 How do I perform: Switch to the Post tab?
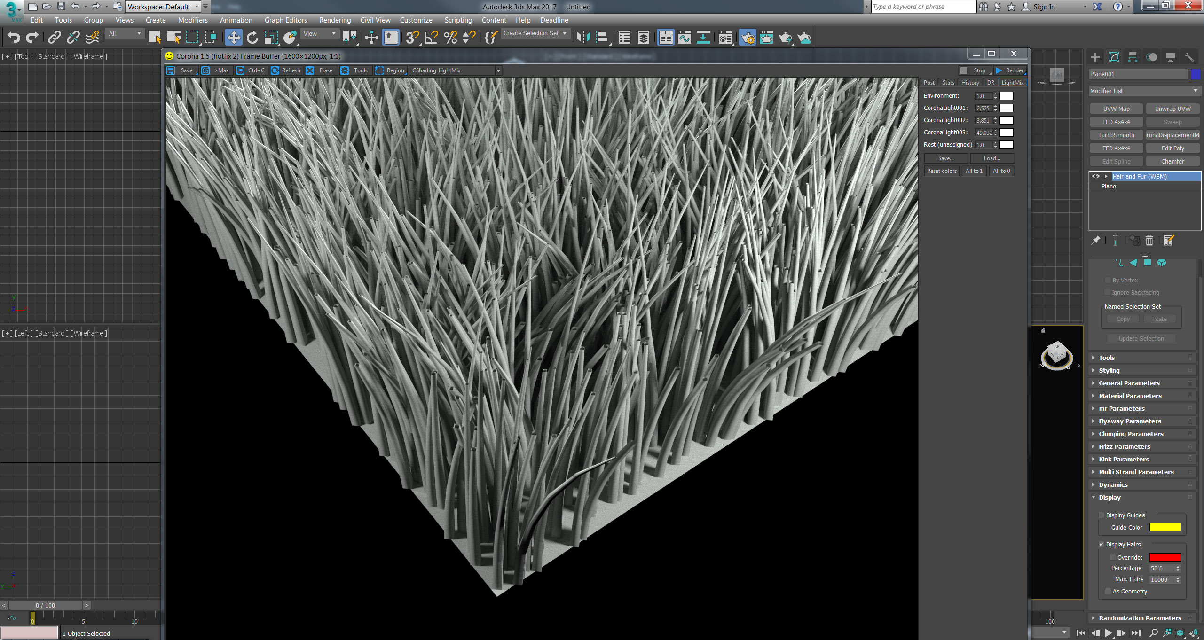pyautogui.click(x=929, y=83)
